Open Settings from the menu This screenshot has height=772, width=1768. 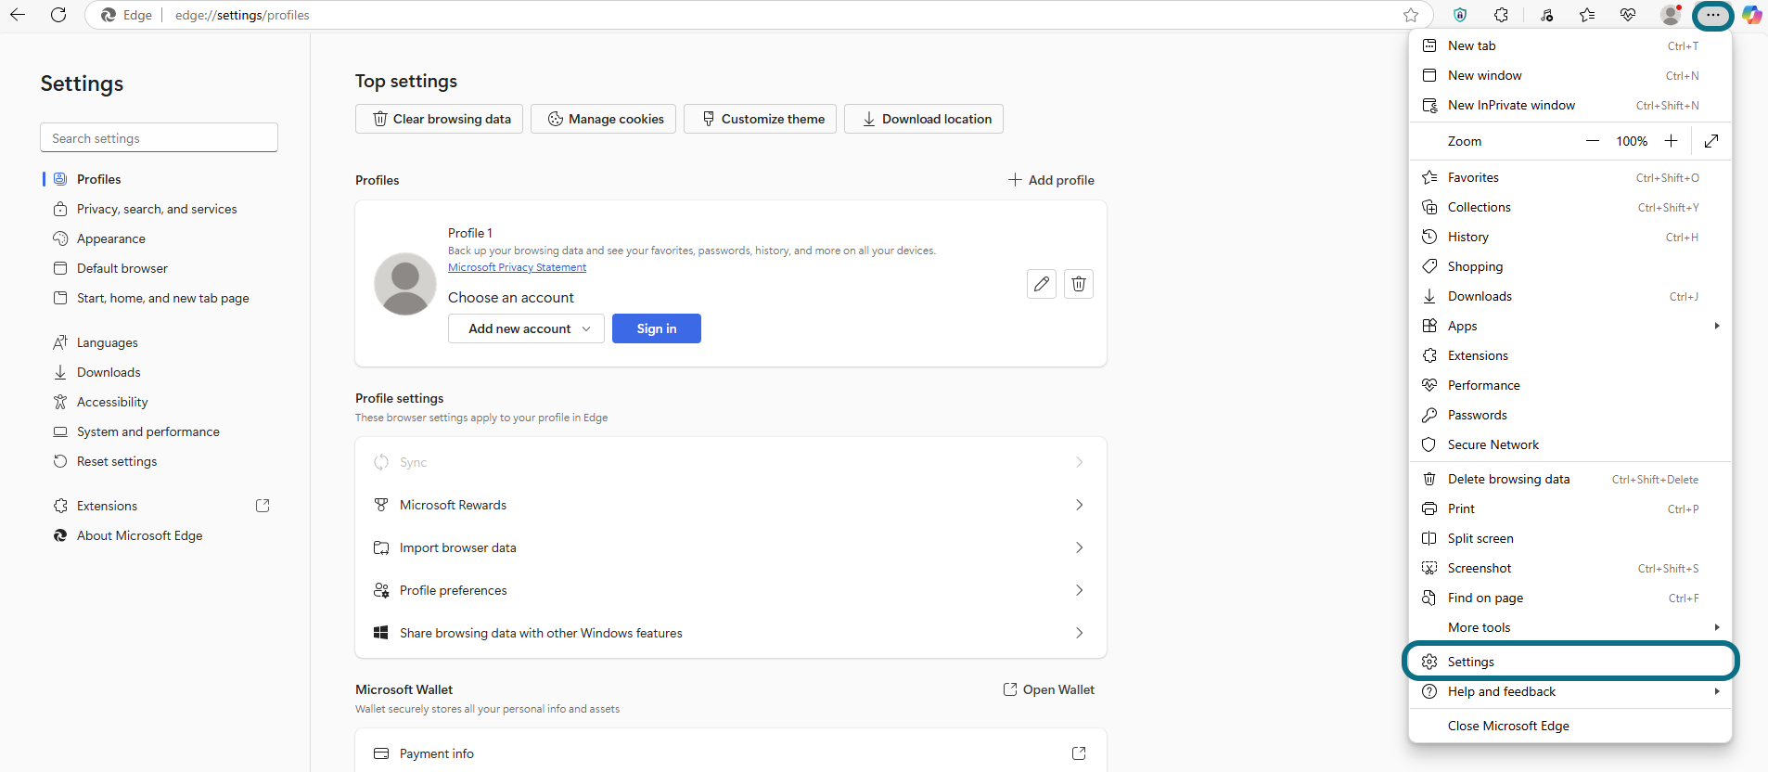pyautogui.click(x=1570, y=662)
